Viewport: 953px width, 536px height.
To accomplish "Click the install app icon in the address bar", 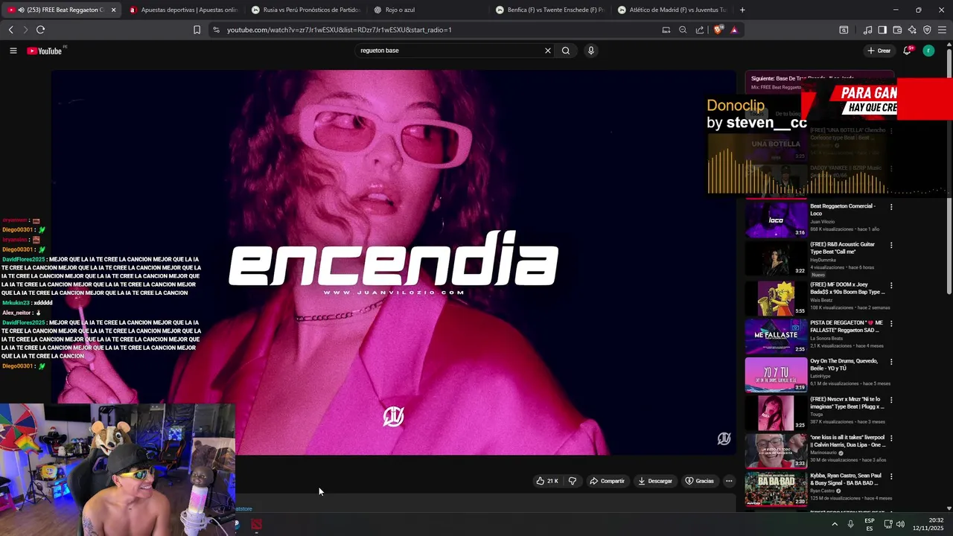I will tap(666, 30).
